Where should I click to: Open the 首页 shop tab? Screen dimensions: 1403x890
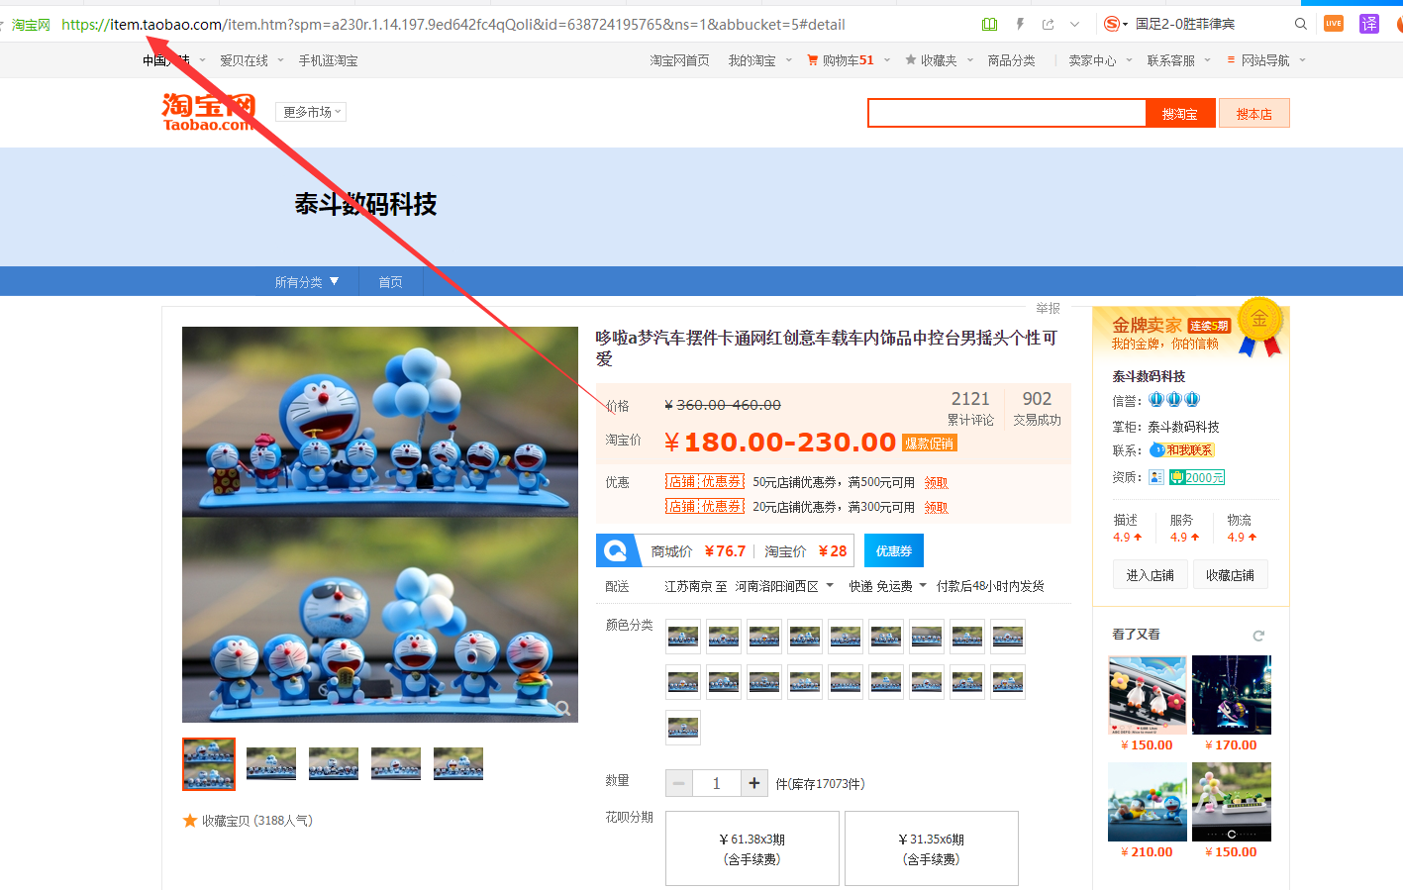pos(390,282)
